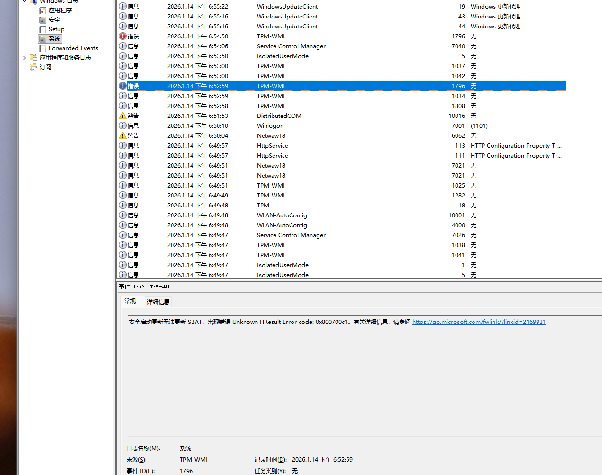
Task: Select TPM-WMI event with ID 1042
Action: (x=342, y=76)
